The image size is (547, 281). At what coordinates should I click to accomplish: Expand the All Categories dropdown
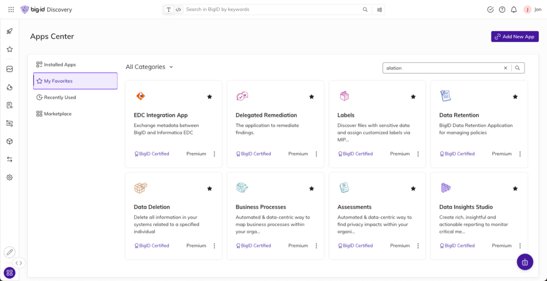[x=150, y=67]
